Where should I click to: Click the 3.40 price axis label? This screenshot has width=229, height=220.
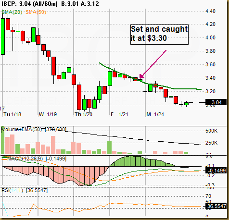[x=210, y=78]
